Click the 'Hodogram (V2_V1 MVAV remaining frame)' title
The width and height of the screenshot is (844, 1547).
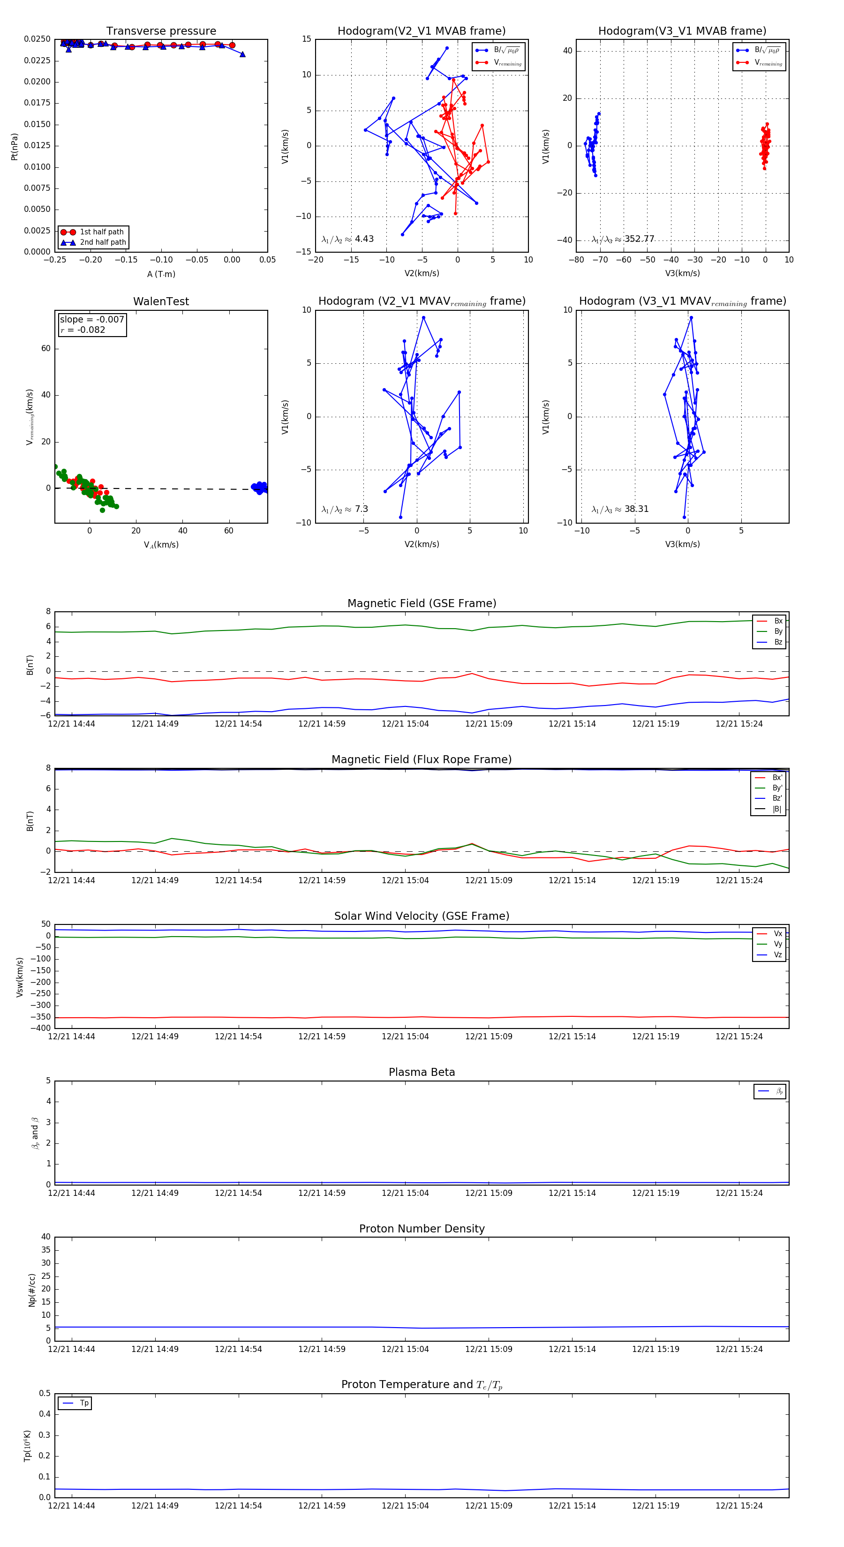421,301
